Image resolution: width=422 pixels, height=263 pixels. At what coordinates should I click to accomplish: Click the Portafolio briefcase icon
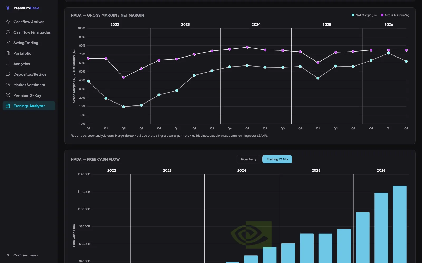tap(8, 53)
